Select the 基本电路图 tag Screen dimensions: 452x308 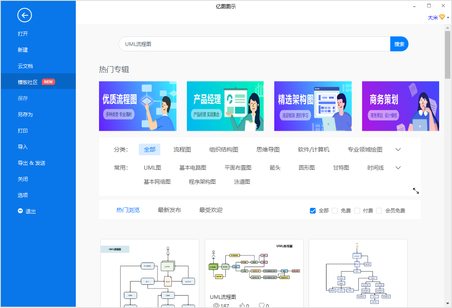193,168
